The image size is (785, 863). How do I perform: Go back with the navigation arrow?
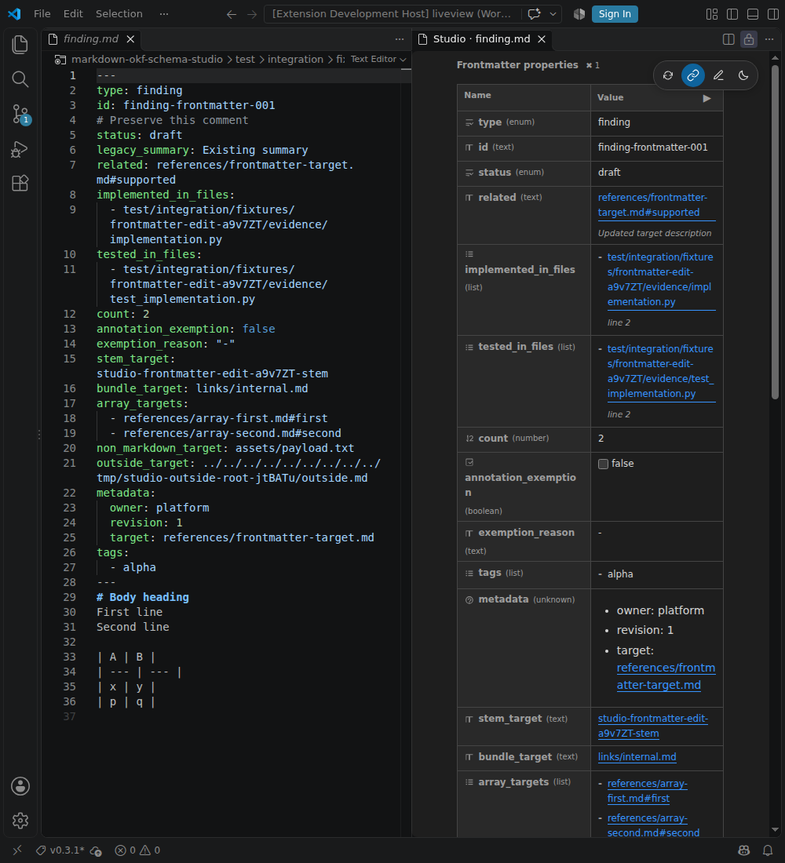coord(232,14)
